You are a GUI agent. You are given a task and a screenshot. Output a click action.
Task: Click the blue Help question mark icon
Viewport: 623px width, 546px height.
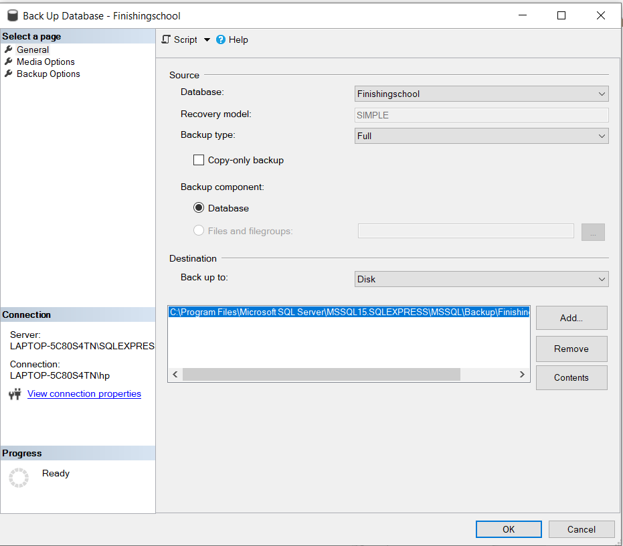click(x=221, y=39)
